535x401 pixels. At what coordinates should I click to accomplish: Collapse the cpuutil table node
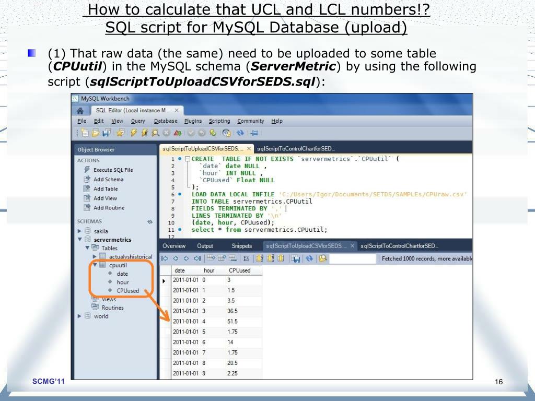coord(95,265)
